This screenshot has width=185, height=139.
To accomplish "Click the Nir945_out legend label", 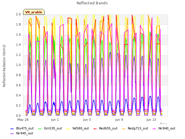I will [25, 133].
